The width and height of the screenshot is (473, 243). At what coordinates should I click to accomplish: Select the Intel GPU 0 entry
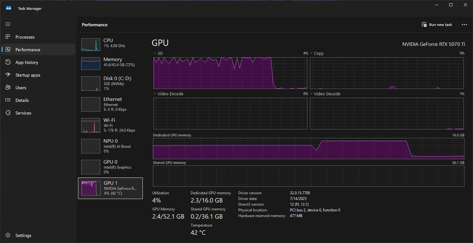tap(91, 167)
